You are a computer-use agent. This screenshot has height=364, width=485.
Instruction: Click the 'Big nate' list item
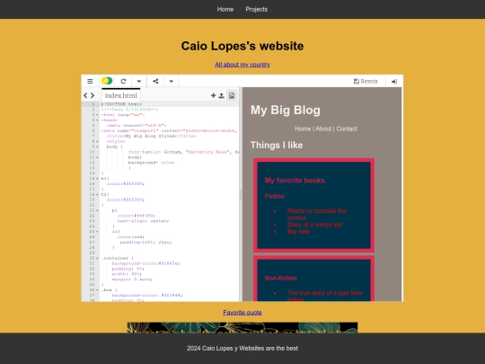(x=298, y=232)
